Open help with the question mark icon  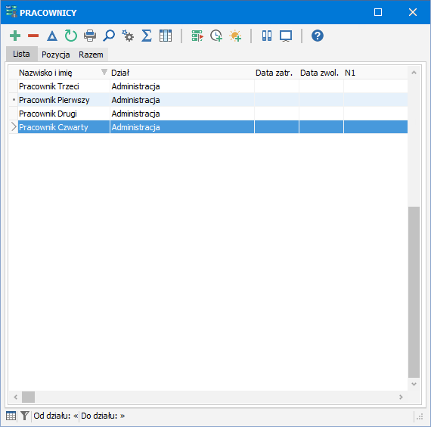pos(318,36)
